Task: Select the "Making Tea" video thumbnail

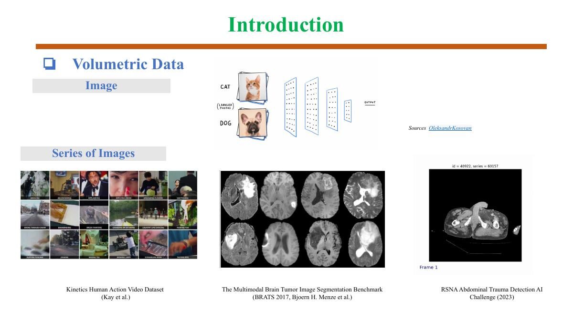Action: [94, 245]
